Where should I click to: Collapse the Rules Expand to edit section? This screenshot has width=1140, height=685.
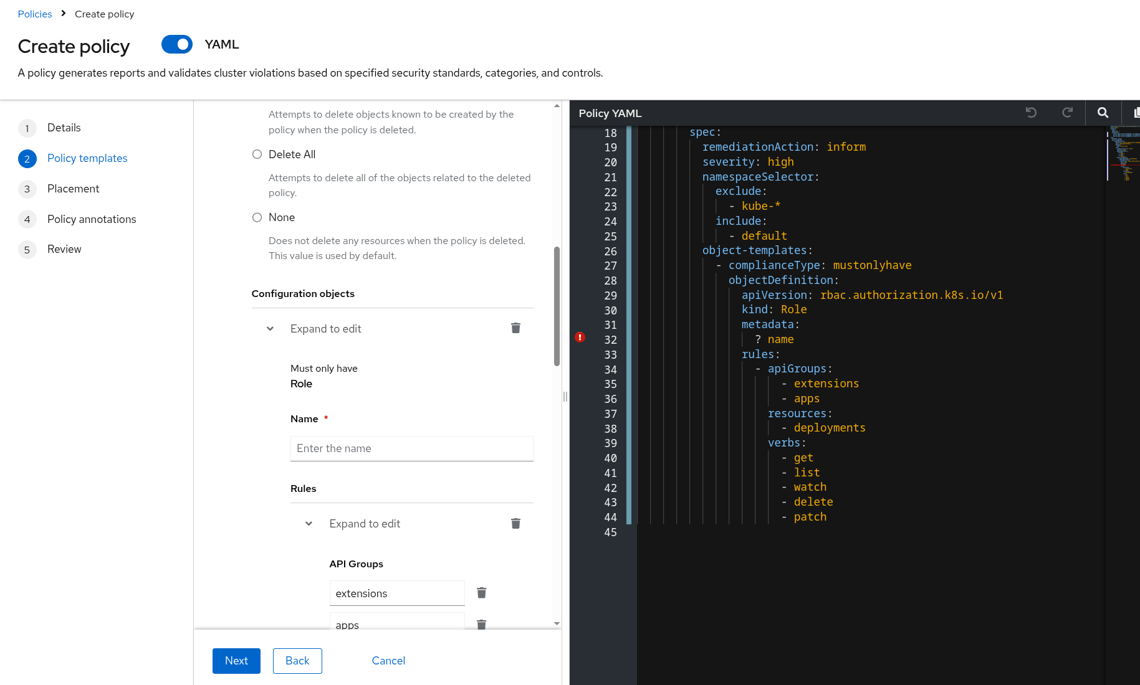[309, 524]
